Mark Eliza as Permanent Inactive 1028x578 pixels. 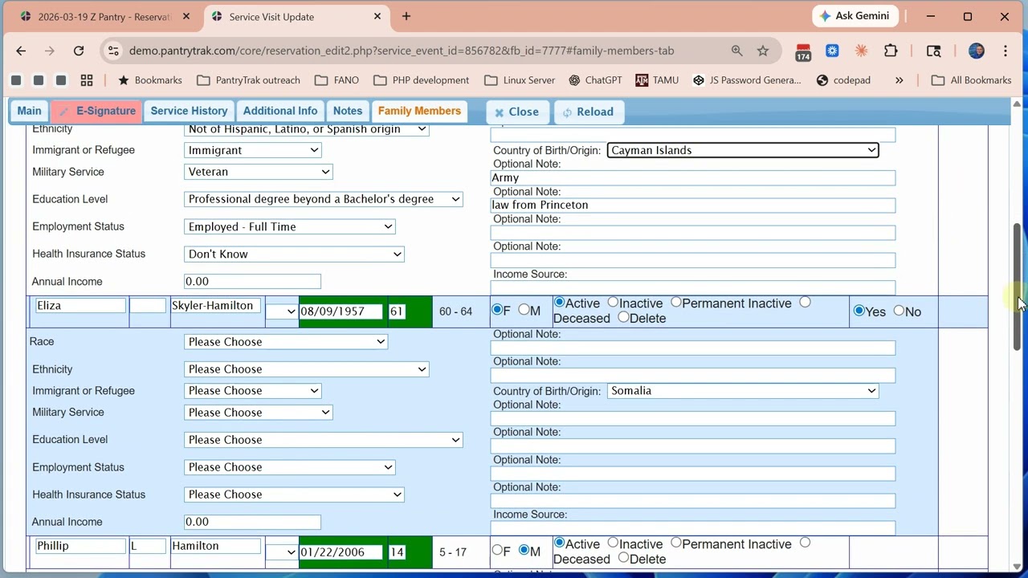pos(675,302)
